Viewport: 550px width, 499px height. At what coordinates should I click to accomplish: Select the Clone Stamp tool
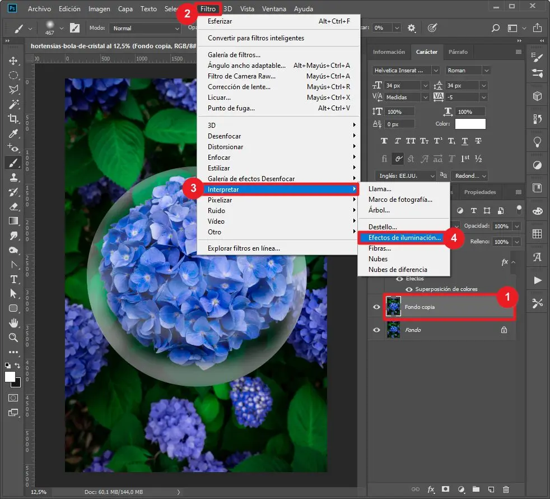click(x=13, y=177)
